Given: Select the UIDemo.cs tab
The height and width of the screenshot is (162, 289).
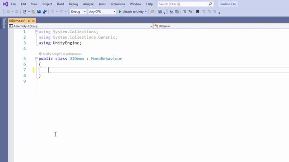Looking at the screenshot, I should tap(17, 21).
